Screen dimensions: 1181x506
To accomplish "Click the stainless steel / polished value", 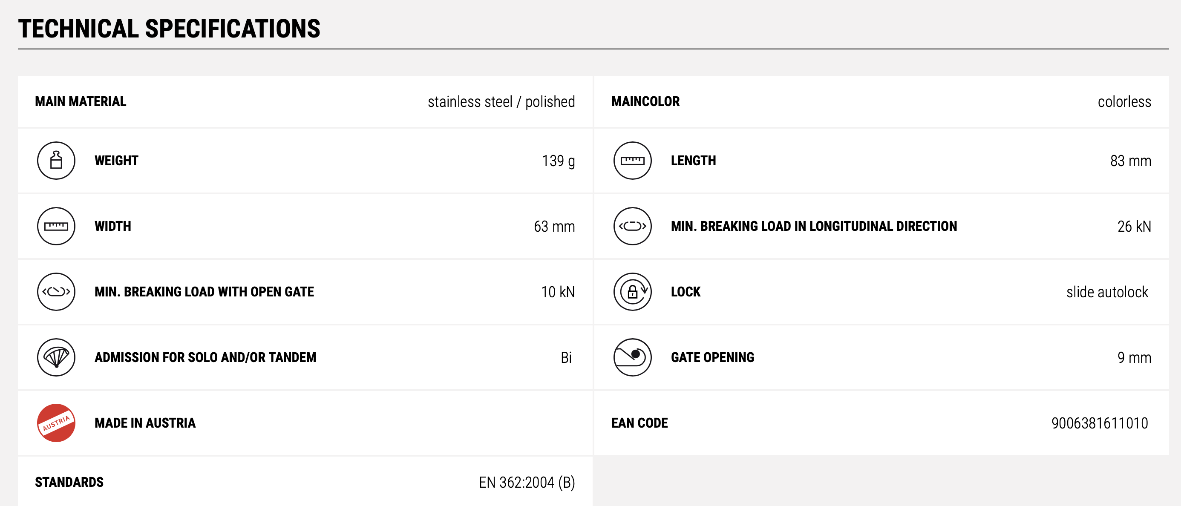I will pyautogui.click(x=501, y=102).
